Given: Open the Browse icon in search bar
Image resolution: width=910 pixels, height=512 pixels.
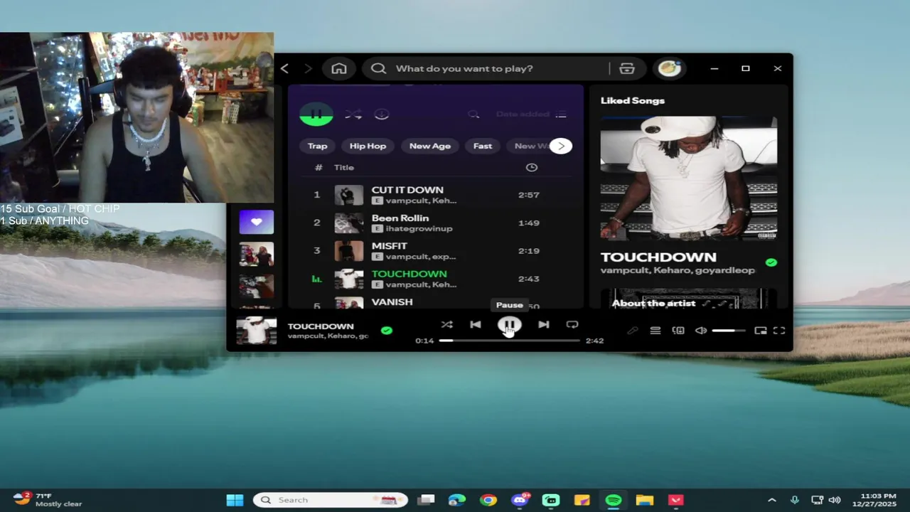Looking at the screenshot, I should 627,68.
